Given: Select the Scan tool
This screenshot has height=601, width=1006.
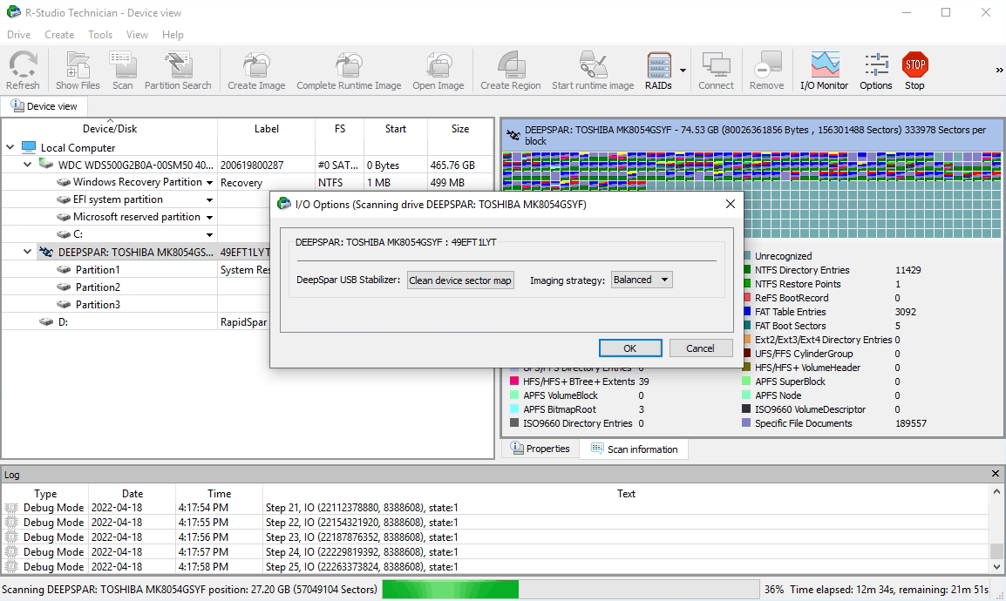Looking at the screenshot, I should (122, 70).
